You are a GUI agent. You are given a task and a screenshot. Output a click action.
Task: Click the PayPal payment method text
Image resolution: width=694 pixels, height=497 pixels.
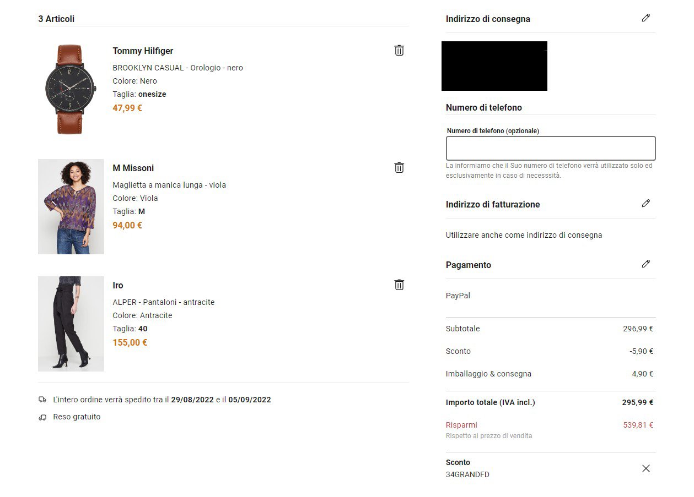(x=458, y=296)
